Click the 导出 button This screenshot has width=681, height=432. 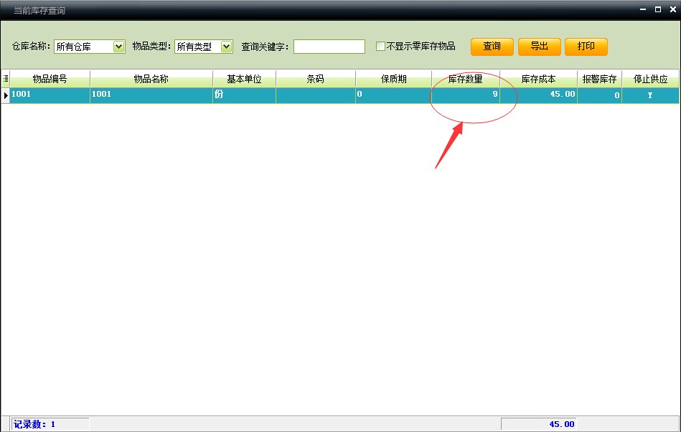pos(539,47)
